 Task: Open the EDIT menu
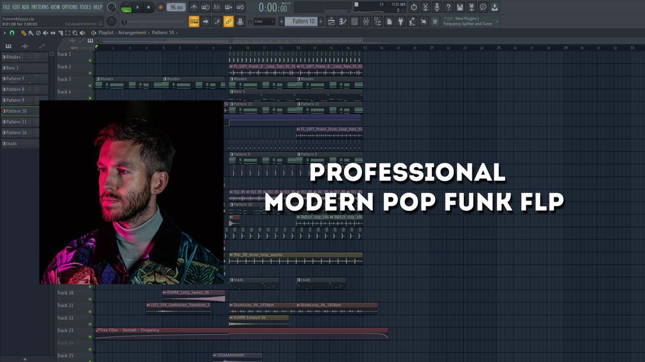(16, 7)
